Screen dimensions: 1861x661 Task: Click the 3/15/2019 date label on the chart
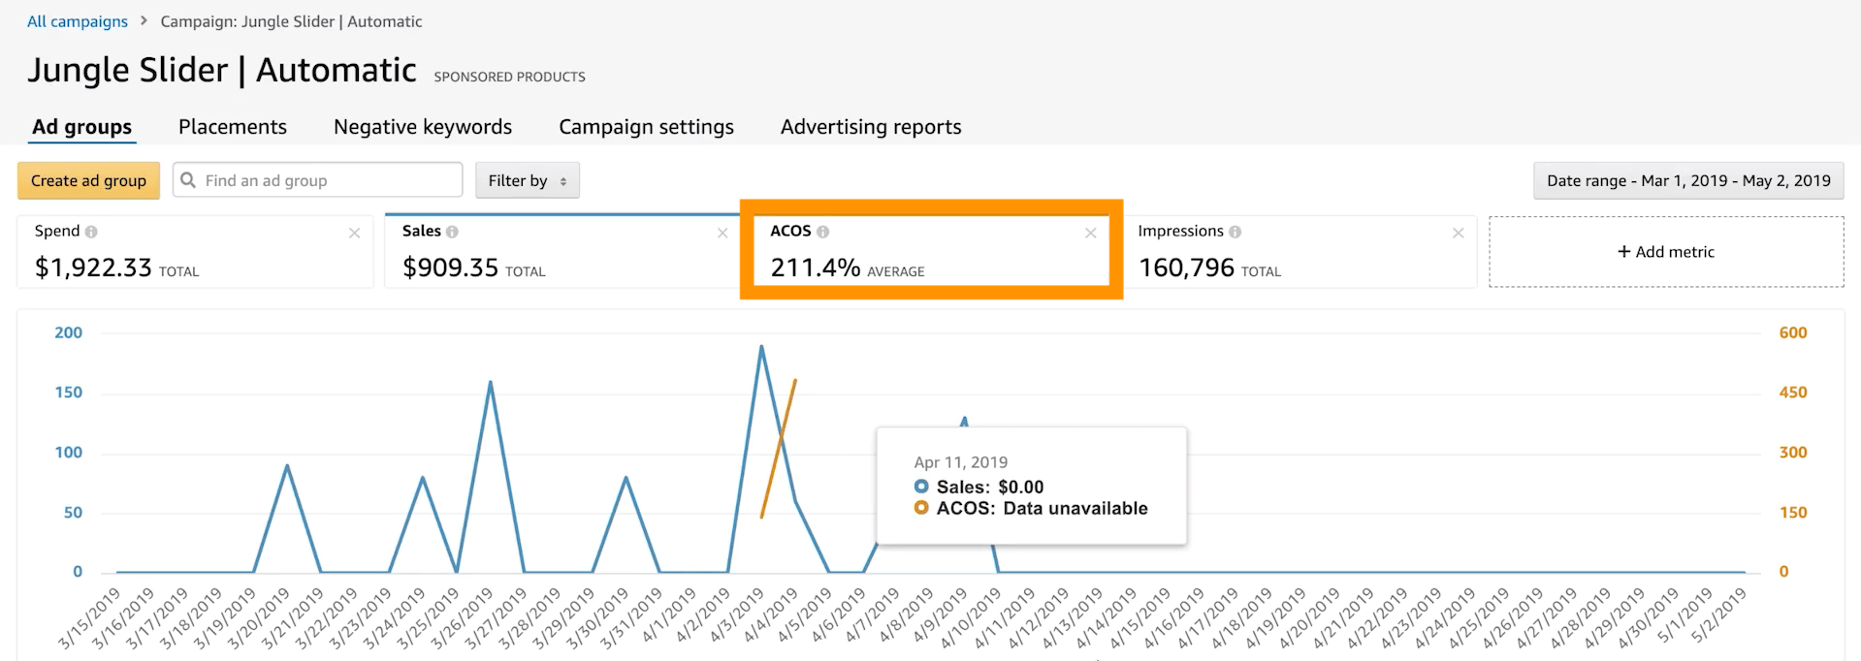[89, 617]
